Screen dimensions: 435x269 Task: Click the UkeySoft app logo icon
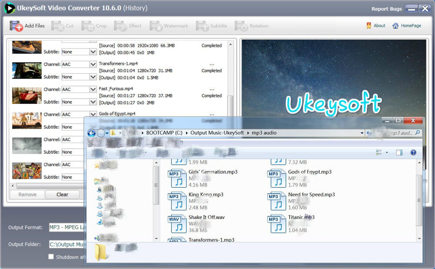tap(9, 8)
